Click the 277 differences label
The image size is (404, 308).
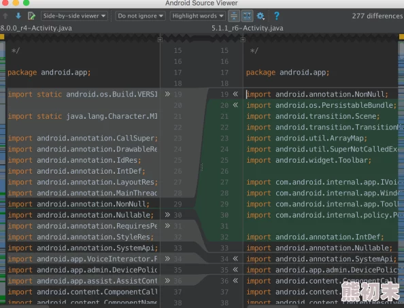[377, 16]
